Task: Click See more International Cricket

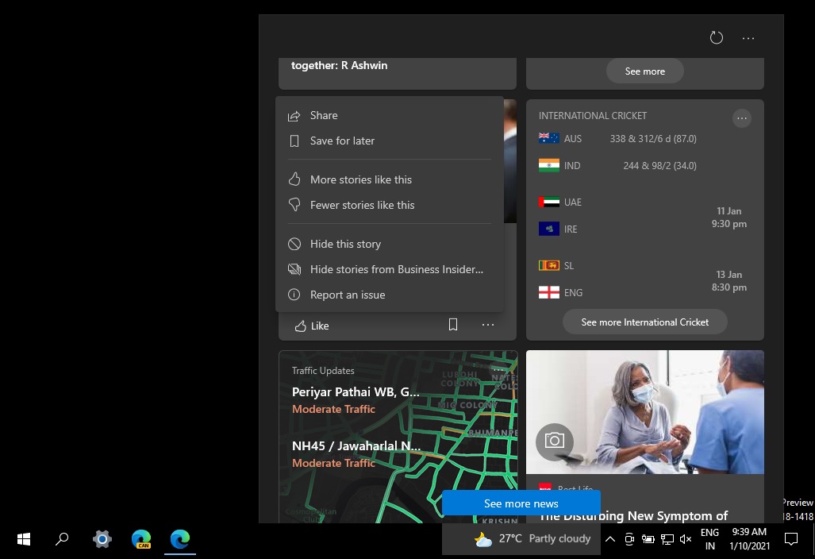Action: pos(644,322)
